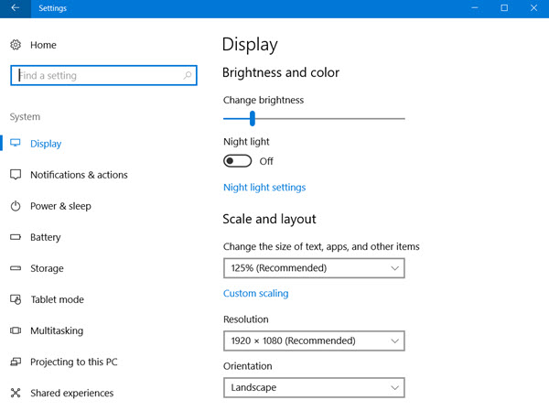Expand the 1920 × 1080 resolution dropdown
This screenshot has width=549, height=411.
(x=314, y=341)
